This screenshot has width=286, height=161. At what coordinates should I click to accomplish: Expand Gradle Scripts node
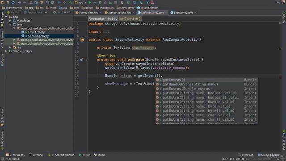click(6, 51)
